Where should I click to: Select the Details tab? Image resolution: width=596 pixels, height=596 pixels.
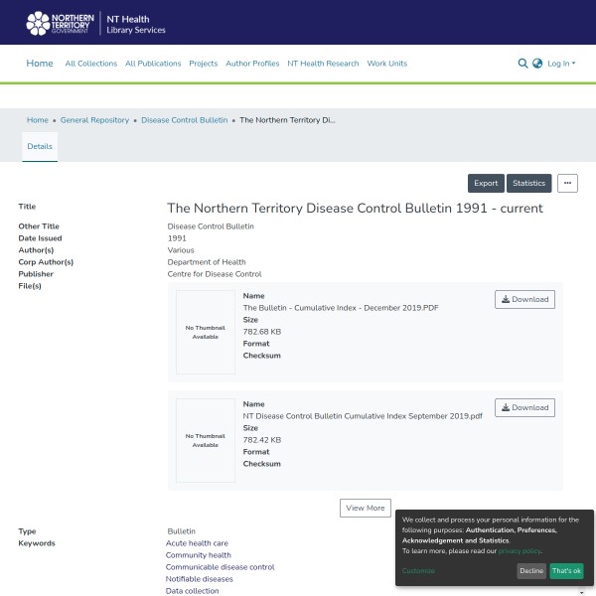[40, 146]
